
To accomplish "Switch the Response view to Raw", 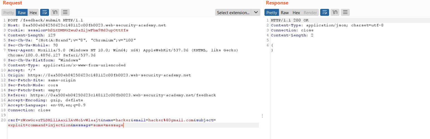I will [285, 12].
